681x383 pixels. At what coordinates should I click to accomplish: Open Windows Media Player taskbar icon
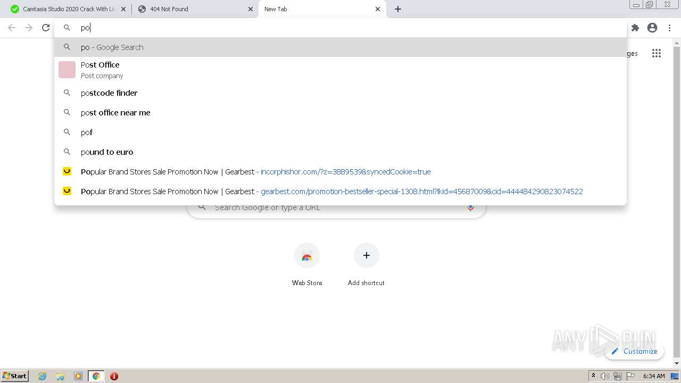click(78, 376)
